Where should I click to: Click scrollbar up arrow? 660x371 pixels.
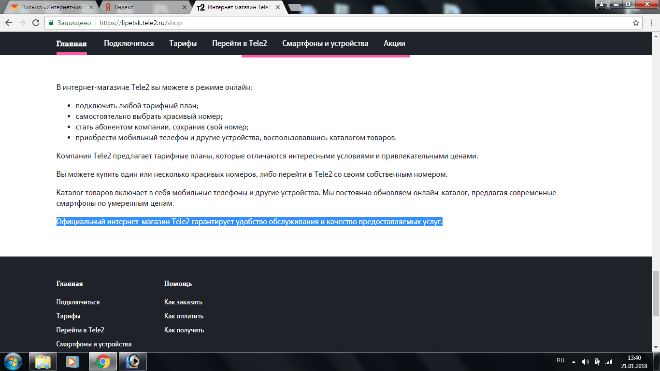656,36
